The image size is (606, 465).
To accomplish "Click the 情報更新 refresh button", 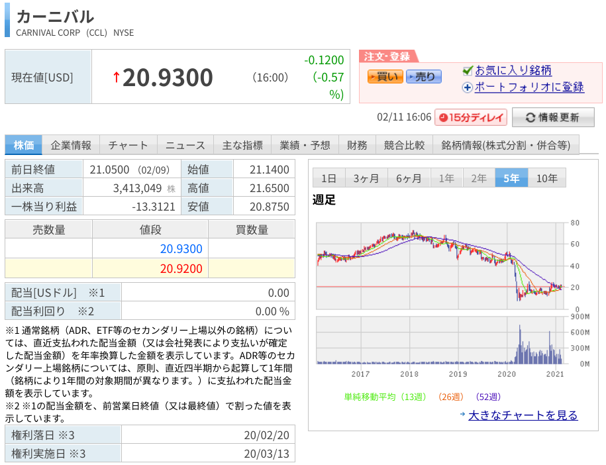I will 553,117.
